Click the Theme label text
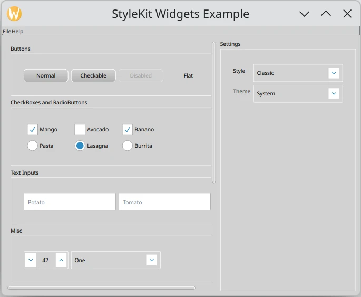The image size is (361, 297). coord(241,91)
